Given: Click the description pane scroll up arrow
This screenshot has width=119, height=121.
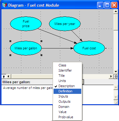Looking at the screenshot, I should tap(116, 87).
